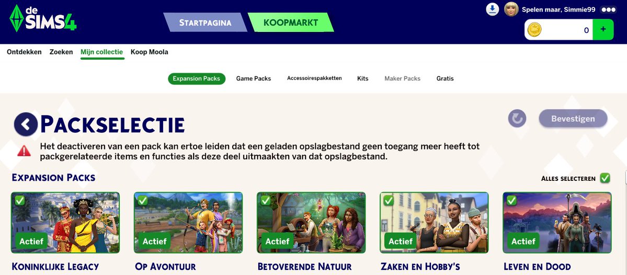Go back with the round arrow button
627x275 pixels.
[26, 124]
